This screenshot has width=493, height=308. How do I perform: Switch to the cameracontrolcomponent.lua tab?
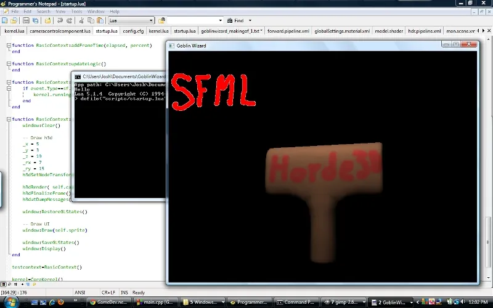[x=60, y=31]
